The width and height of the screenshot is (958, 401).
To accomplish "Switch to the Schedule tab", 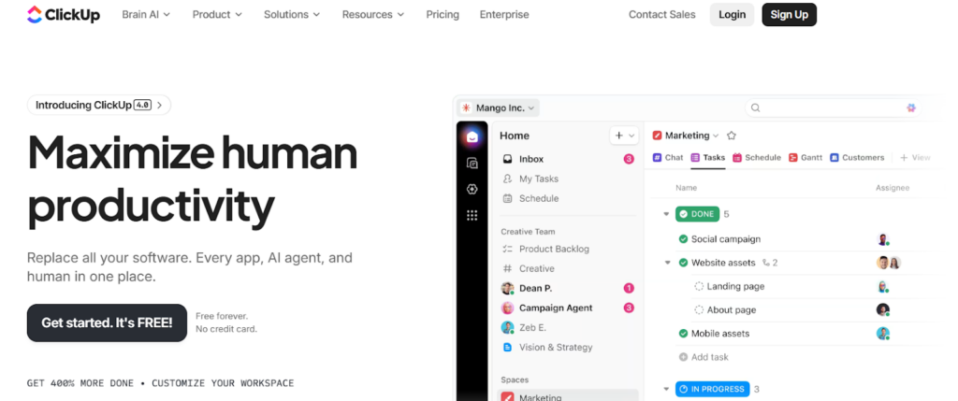I will tap(757, 157).
